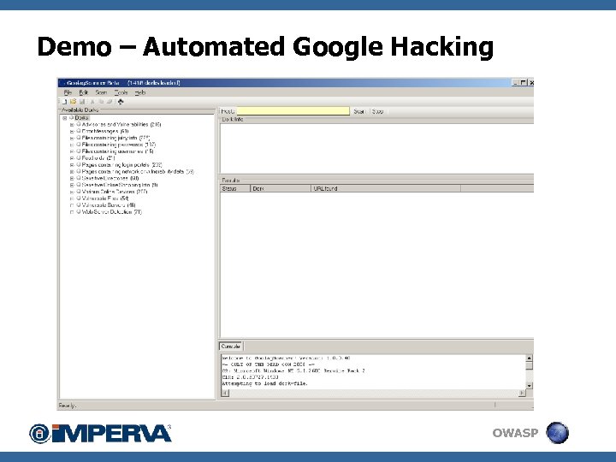Select Vulnerable Servers row
The width and height of the screenshot is (616, 462).
(x=109, y=205)
